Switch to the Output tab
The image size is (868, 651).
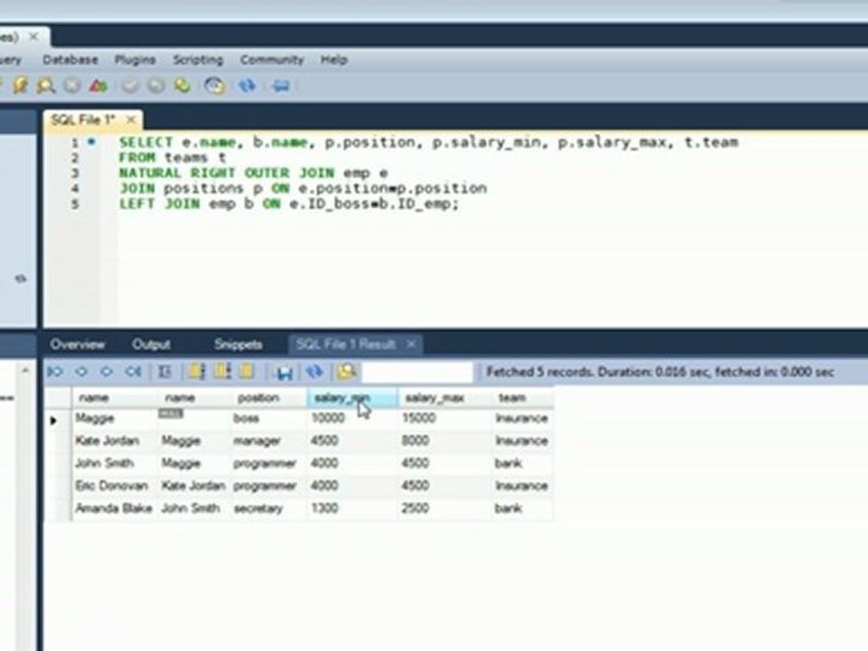point(151,344)
